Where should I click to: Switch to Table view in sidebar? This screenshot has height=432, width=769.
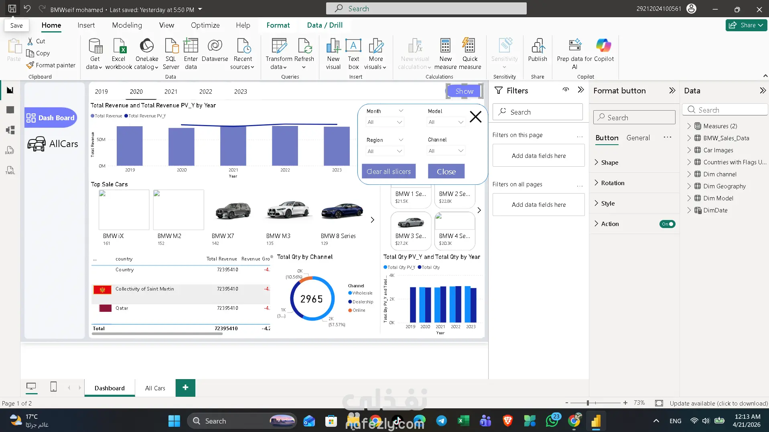10,110
